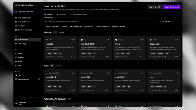This screenshot has height=110, width=196.
Task: Open Documentation external link icon
Action: 39,79
